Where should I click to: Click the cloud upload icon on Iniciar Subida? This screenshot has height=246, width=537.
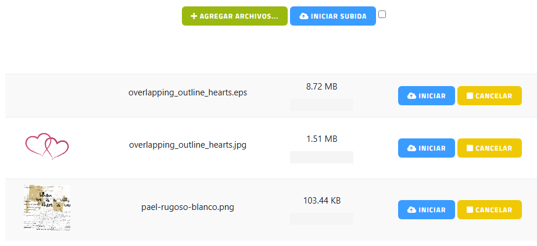[303, 16]
